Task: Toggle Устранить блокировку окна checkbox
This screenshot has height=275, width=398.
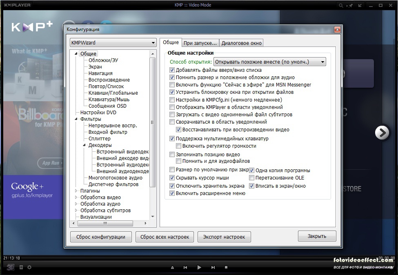Action: (x=172, y=92)
